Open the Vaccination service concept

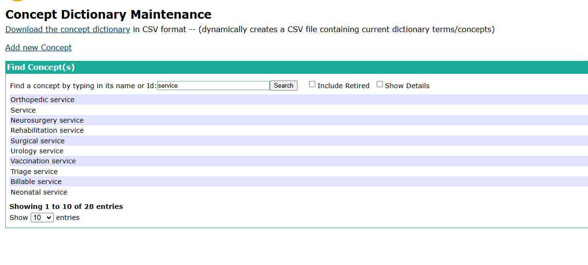tap(43, 161)
